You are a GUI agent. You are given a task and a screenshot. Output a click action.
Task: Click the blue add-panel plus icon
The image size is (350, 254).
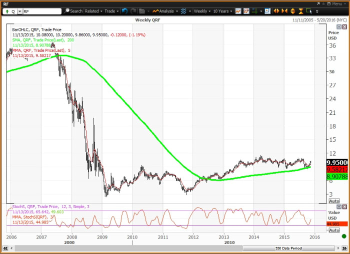[x=267, y=11]
